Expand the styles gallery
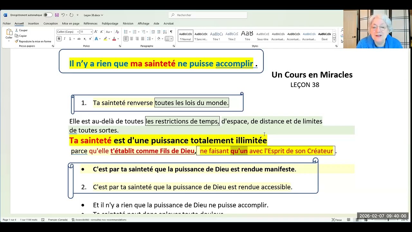 (334, 40)
